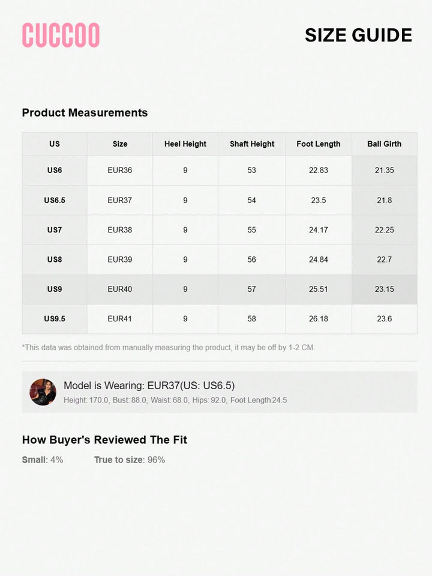Click the Model is Wearing EUR37 text
432x576 pixels.
(x=149, y=386)
